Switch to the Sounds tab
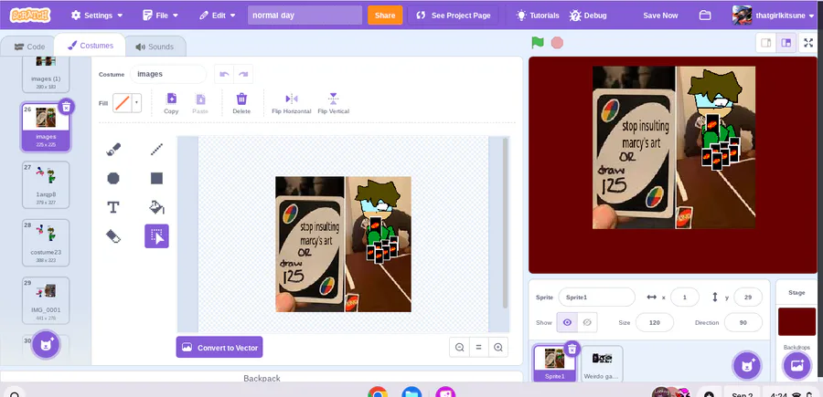This screenshot has width=823, height=397. pyautogui.click(x=155, y=47)
